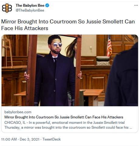Viewport: 139px width, 146px height.
Task: Click the sunglasses in the article photo
Action: [x=57, y=45]
